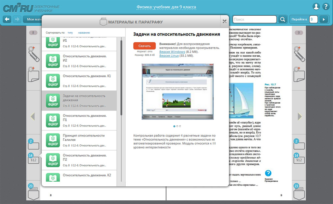
Task: Turn to the next page with right chevron
Action: coord(299,116)
